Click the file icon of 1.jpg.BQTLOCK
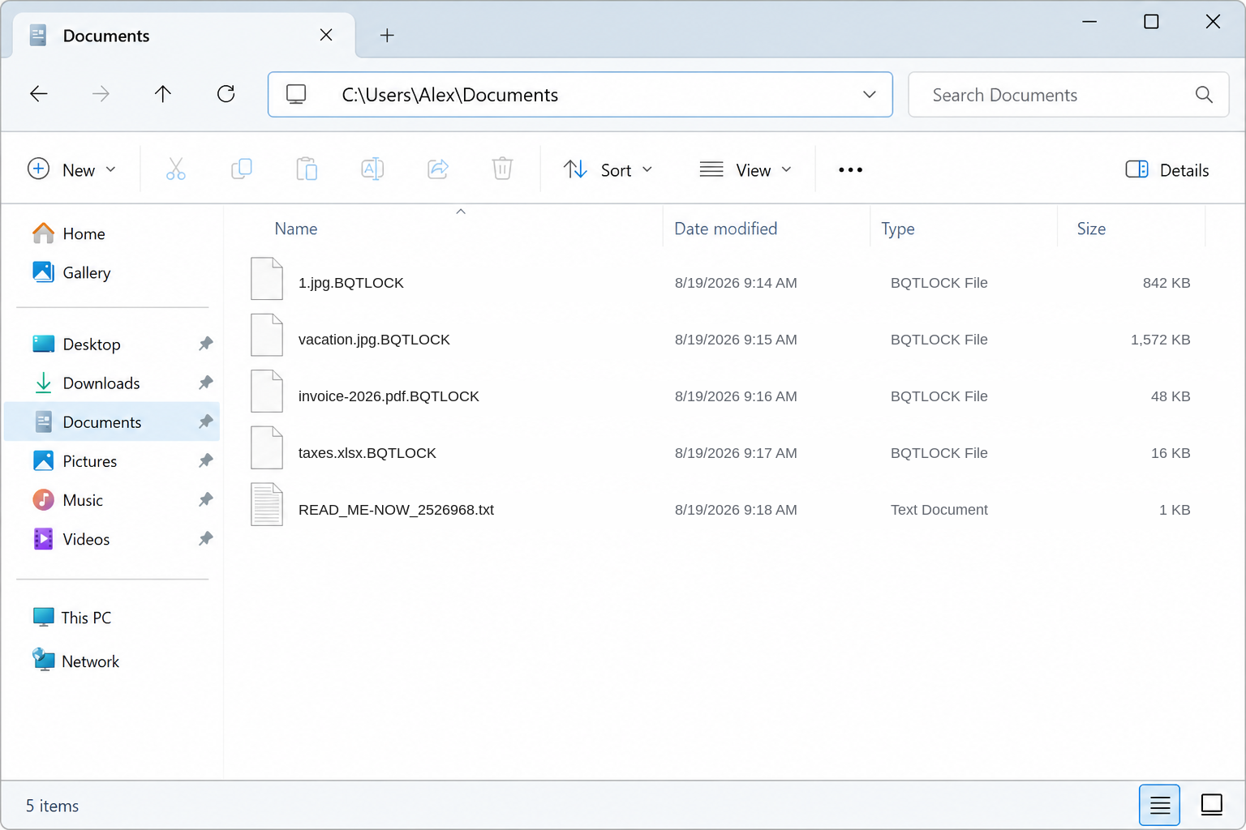This screenshot has height=830, width=1246. (x=266, y=279)
